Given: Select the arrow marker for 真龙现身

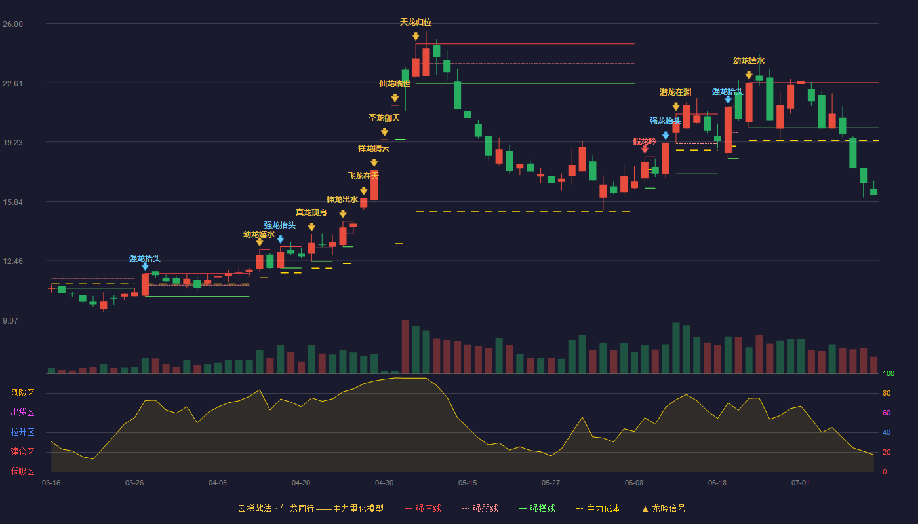Looking at the screenshot, I should [x=311, y=227].
